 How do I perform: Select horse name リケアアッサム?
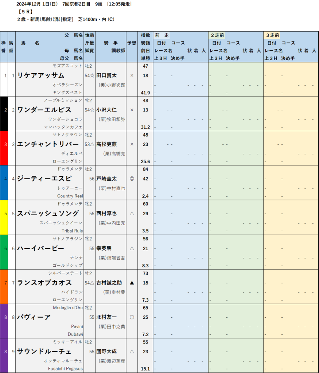(41, 75)
